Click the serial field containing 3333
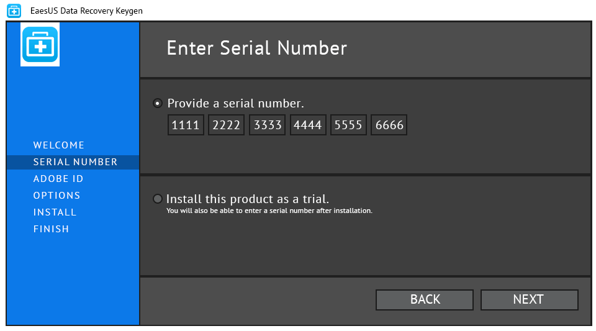The image size is (596, 331). [267, 125]
